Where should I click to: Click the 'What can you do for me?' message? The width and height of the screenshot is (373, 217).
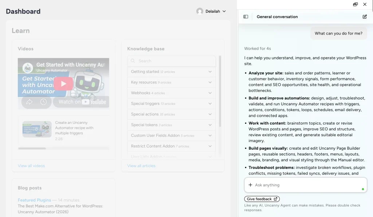tap(338, 33)
